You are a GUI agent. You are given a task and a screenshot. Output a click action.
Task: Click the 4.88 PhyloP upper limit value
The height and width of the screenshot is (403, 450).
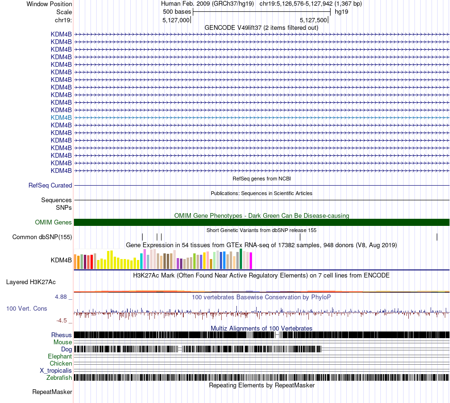tap(61, 297)
